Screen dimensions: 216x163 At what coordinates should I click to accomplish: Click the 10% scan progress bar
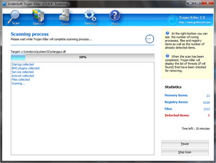pos(82,57)
